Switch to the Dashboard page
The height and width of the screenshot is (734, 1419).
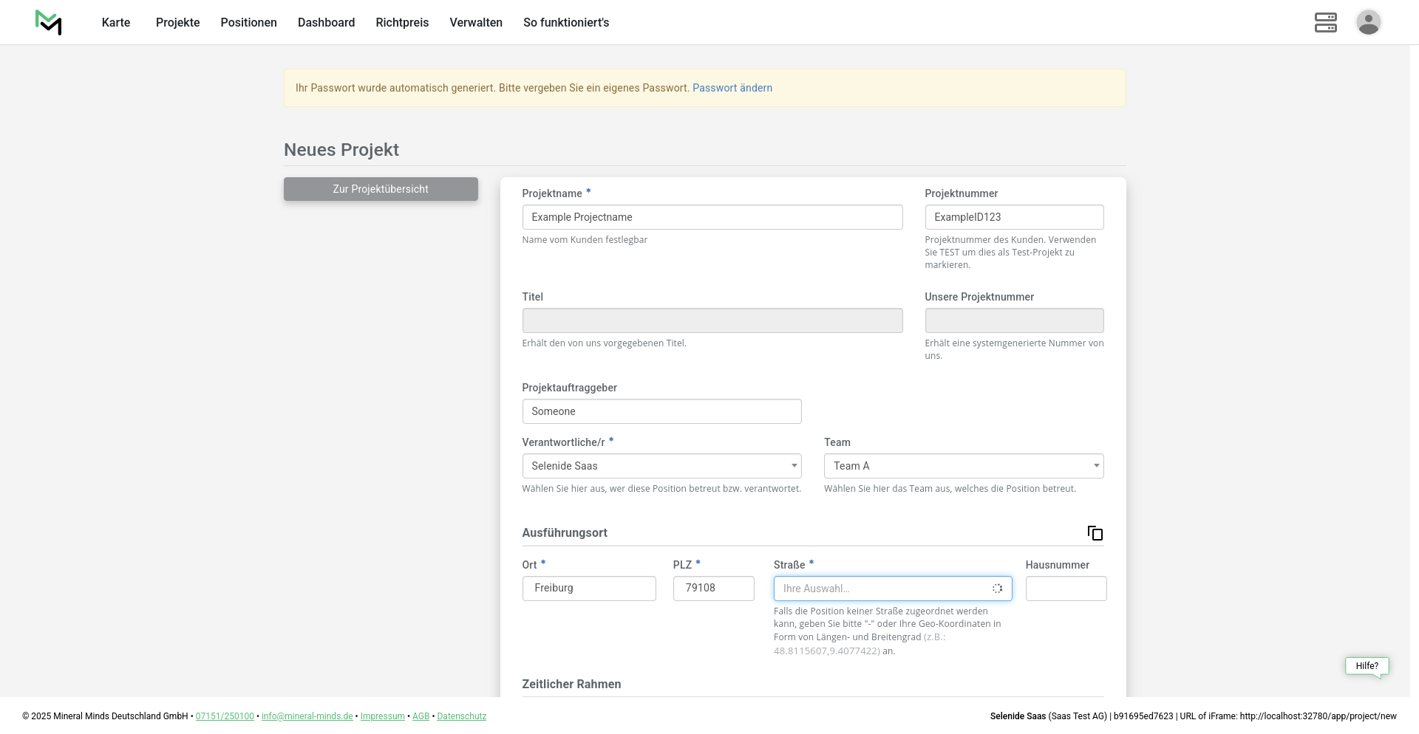(x=326, y=23)
